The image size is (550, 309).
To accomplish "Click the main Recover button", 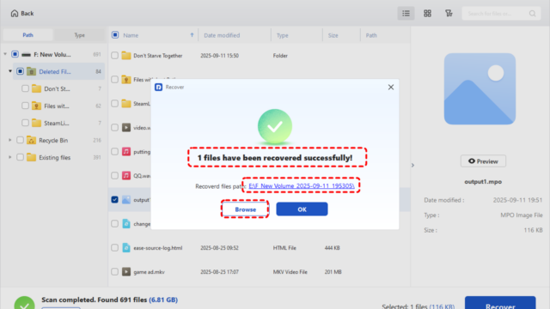I will [500, 303].
